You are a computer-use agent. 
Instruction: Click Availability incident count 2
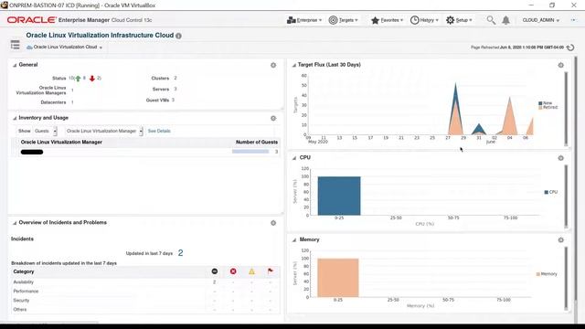click(x=215, y=282)
